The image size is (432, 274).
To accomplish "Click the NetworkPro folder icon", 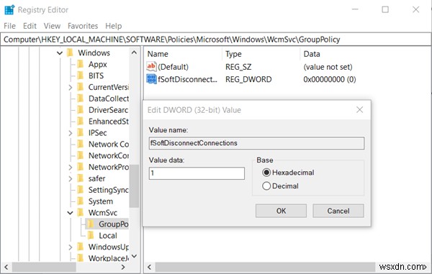I will pos(81,167).
